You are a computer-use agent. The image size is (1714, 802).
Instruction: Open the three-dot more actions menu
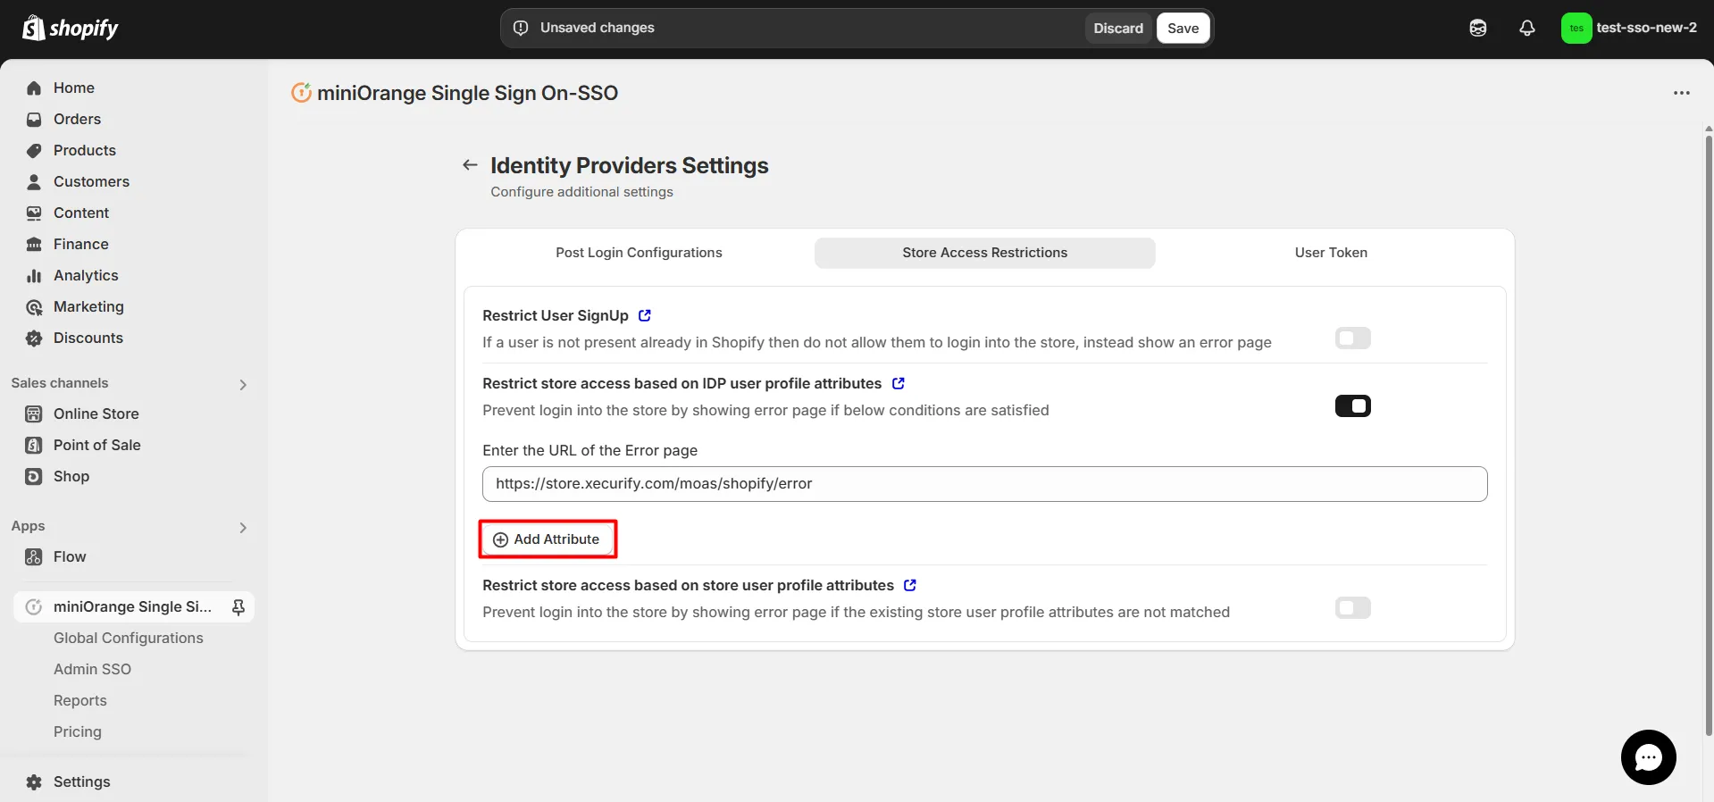1682,93
